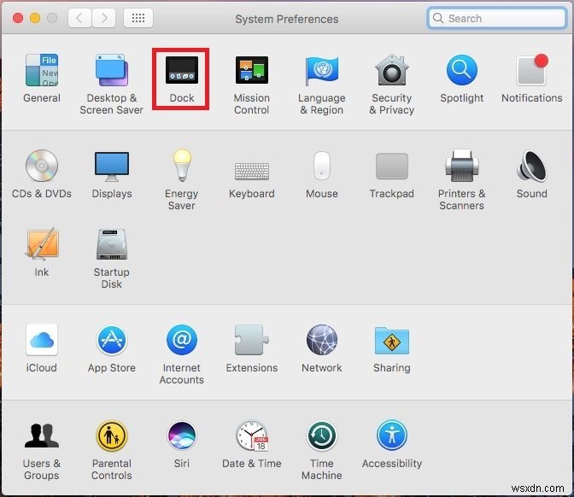Click the yellow minimize window button

[35, 18]
